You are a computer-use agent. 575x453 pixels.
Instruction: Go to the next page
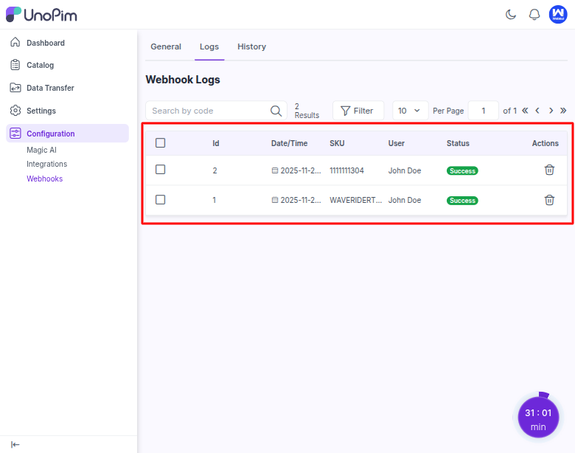(551, 111)
